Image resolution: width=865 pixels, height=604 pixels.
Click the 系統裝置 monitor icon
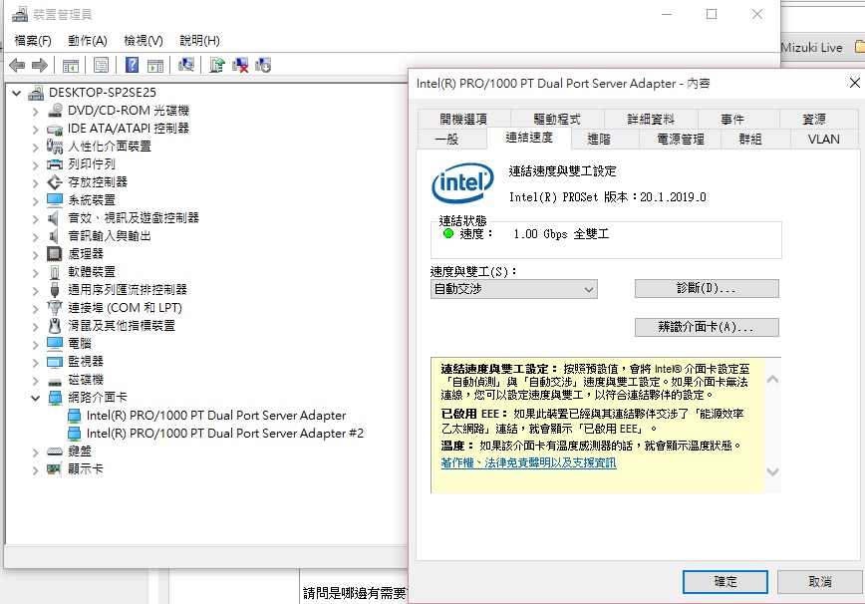click(55, 199)
